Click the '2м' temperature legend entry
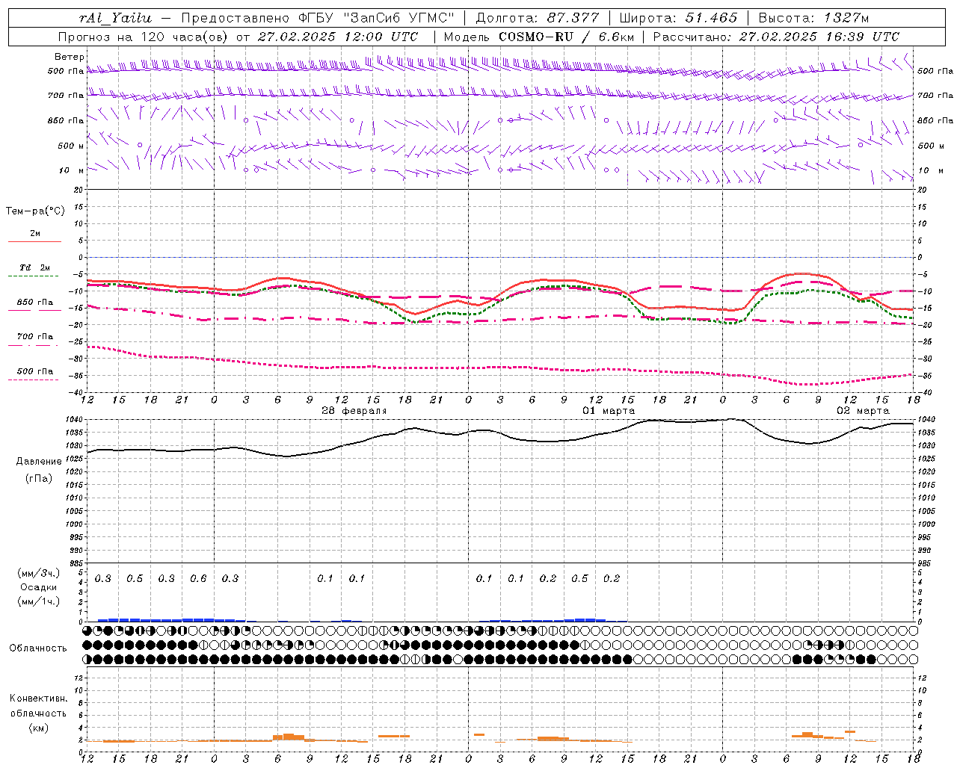 click(x=35, y=234)
